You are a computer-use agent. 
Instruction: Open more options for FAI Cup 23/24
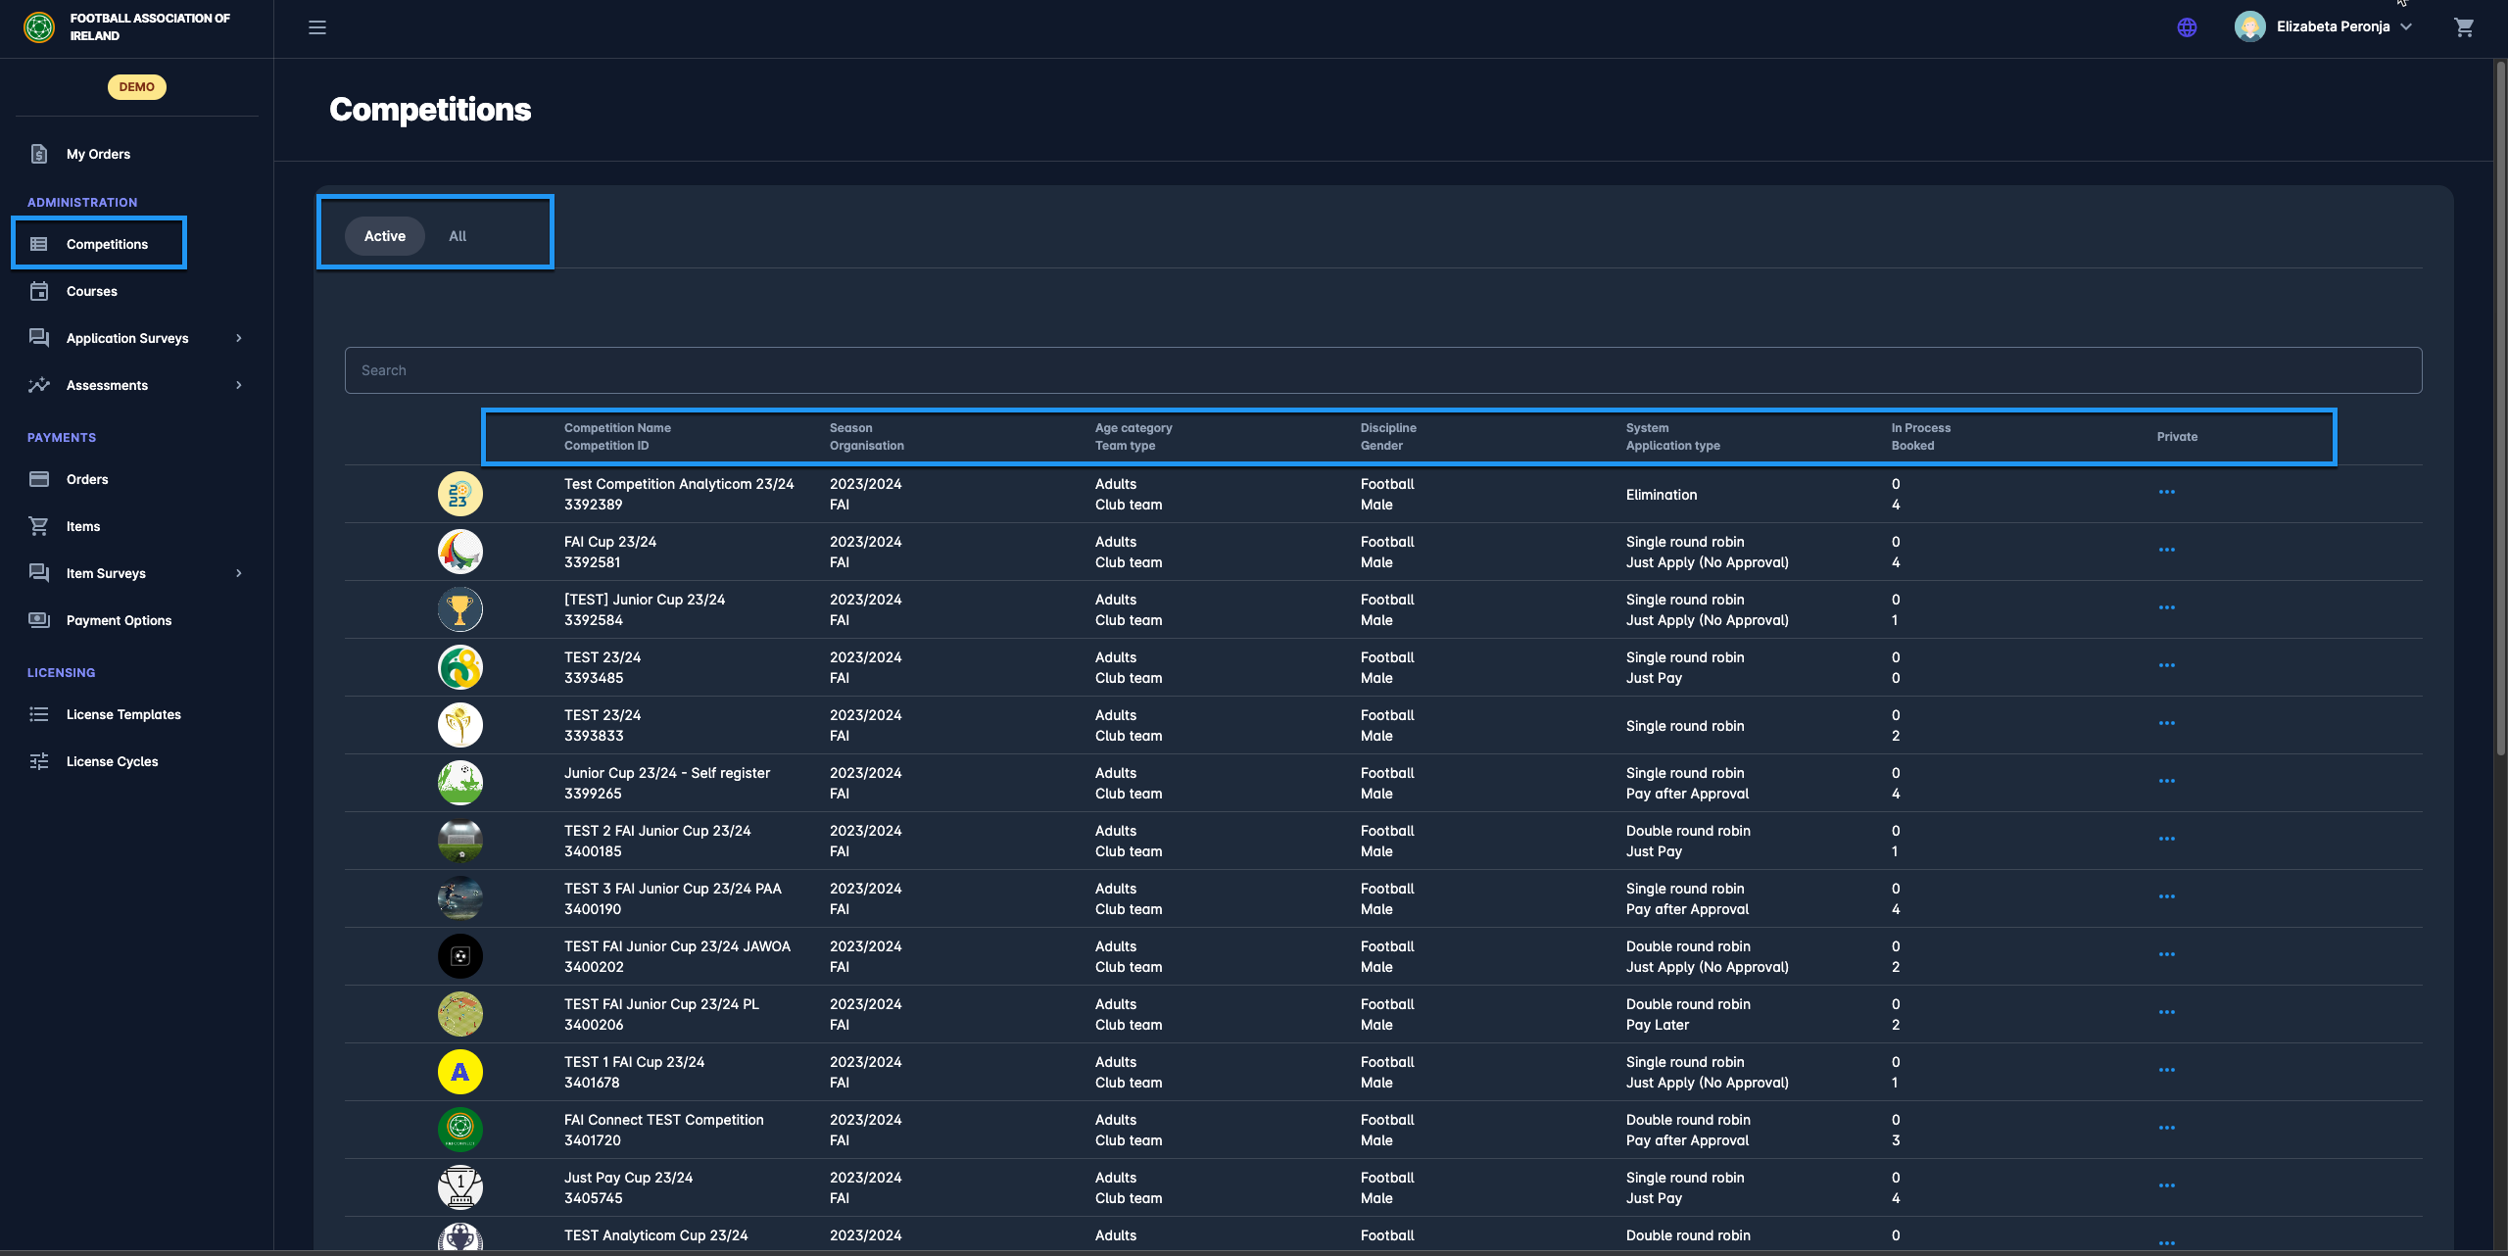[x=2166, y=551]
